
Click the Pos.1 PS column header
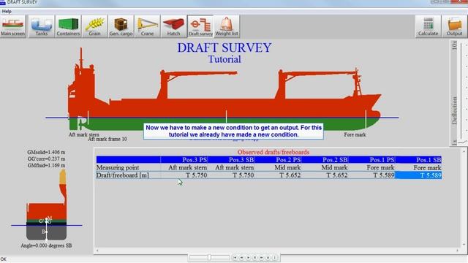click(x=372, y=160)
